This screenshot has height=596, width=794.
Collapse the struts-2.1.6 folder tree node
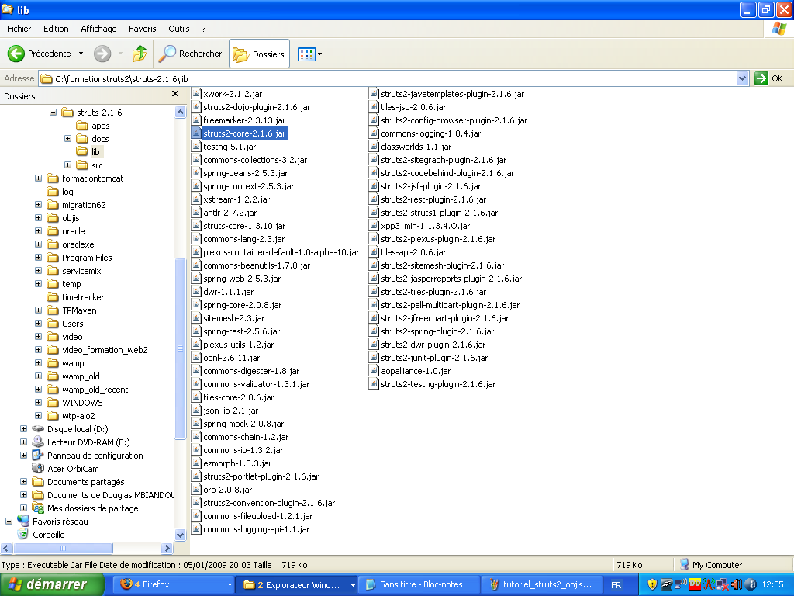pyautogui.click(x=54, y=113)
